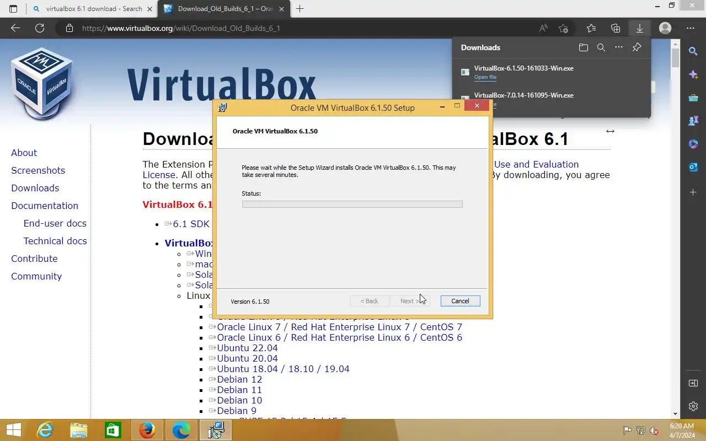The width and height of the screenshot is (706, 441).
Task: Click the installation status progress bar
Action: point(352,204)
